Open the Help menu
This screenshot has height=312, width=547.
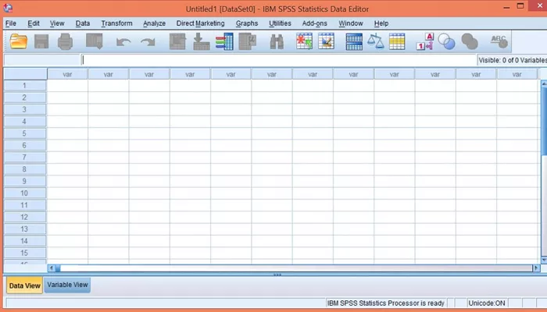(x=381, y=23)
